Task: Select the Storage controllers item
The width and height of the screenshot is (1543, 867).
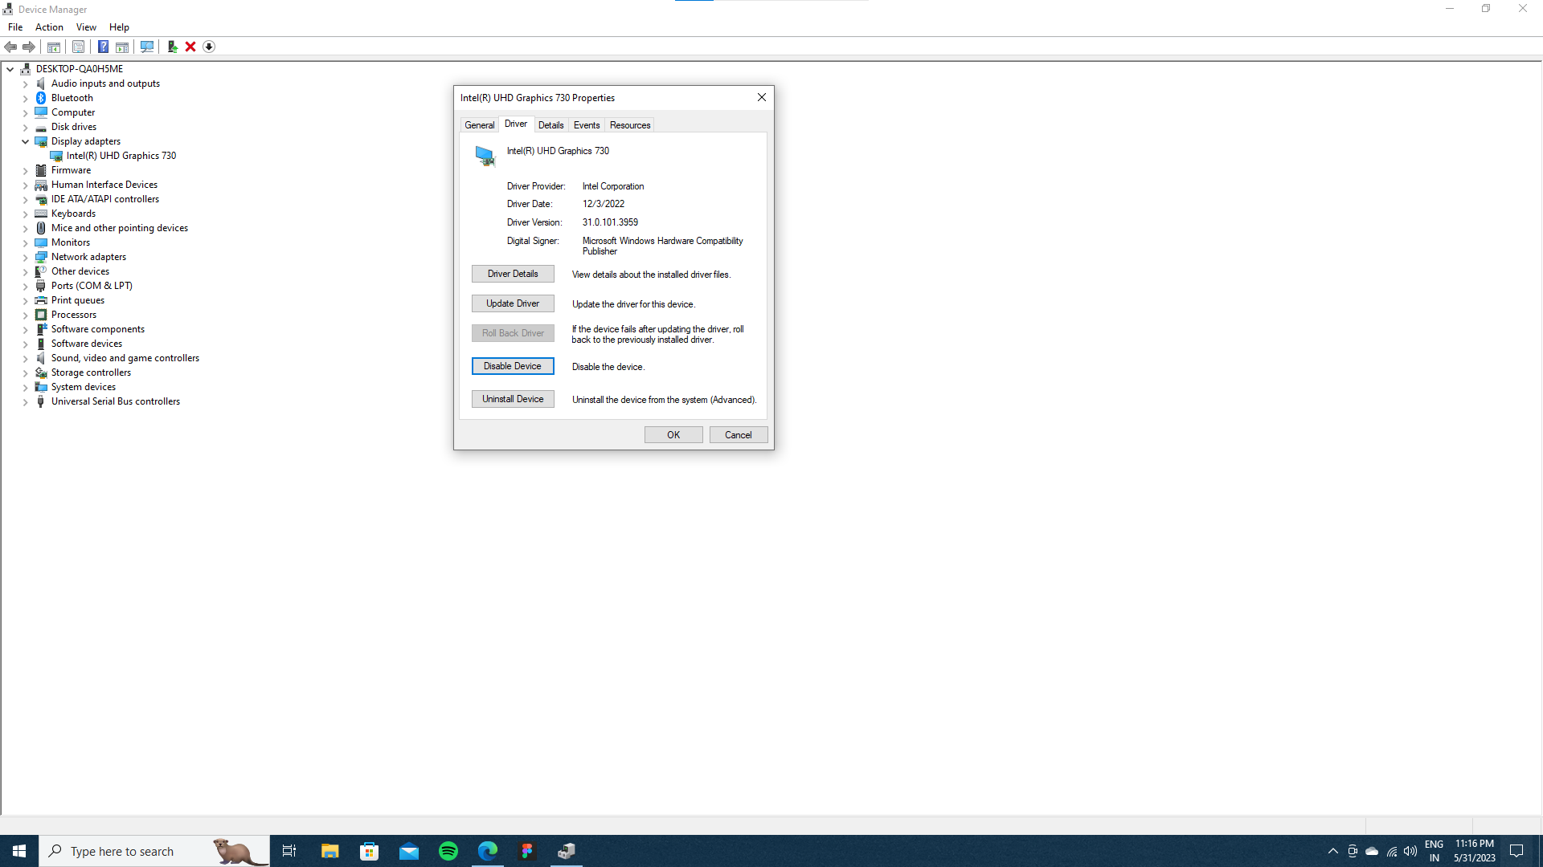Action: (x=91, y=372)
